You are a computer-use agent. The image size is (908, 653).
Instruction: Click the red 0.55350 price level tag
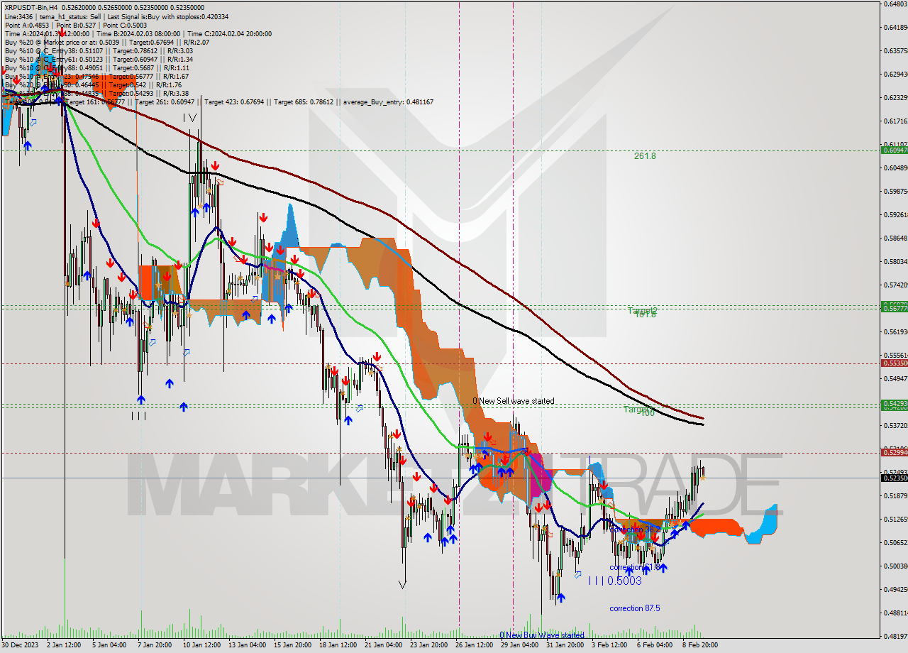point(894,363)
